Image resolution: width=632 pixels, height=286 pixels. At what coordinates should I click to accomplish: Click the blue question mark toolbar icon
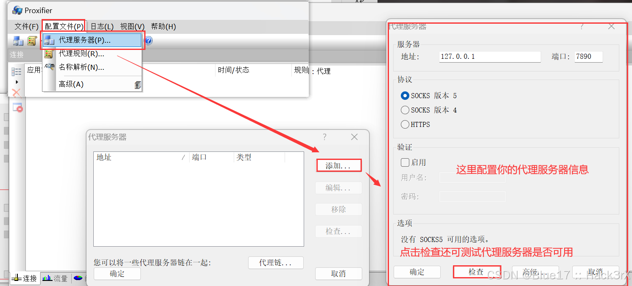point(148,41)
